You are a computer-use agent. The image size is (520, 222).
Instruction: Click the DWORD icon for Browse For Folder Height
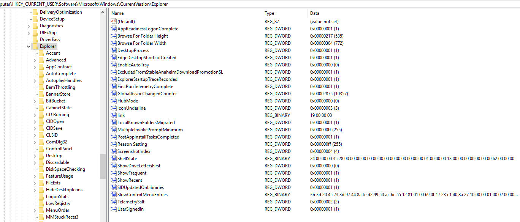pos(114,36)
